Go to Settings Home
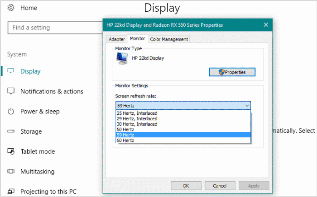The image size is (317, 197). [29, 8]
